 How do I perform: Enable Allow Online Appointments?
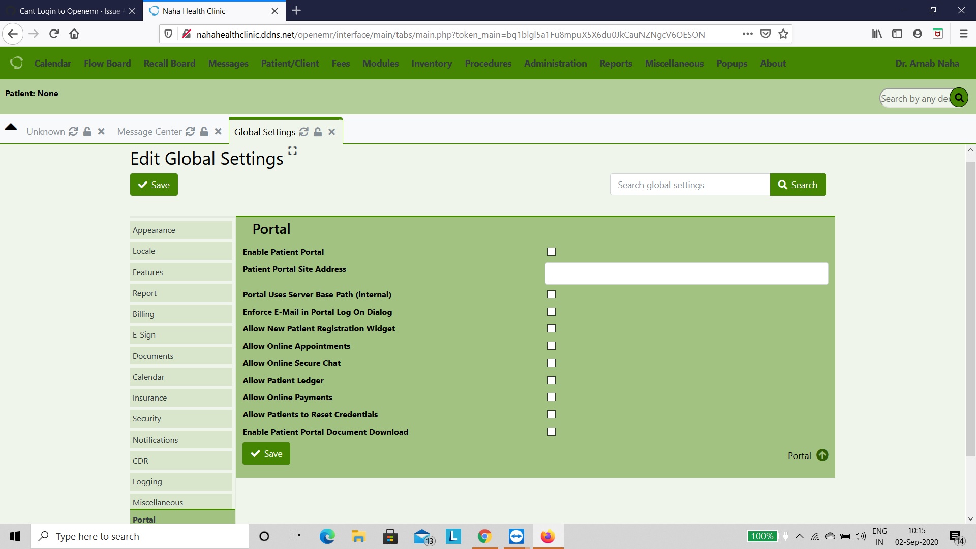pyautogui.click(x=552, y=346)
